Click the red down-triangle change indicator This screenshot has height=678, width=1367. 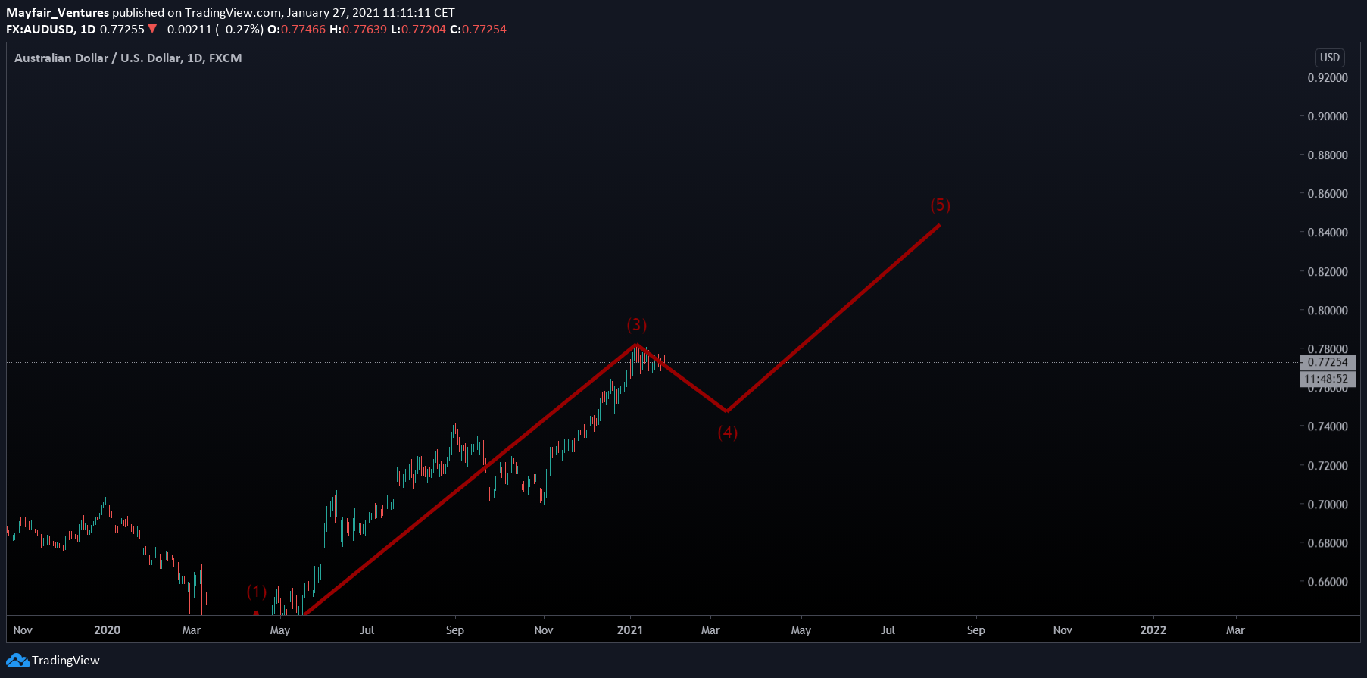[x=152, y=30]
